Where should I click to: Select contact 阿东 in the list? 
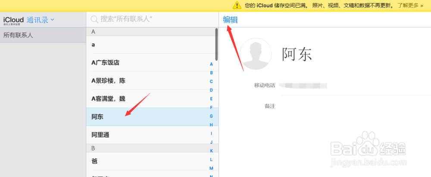(152, 117)
